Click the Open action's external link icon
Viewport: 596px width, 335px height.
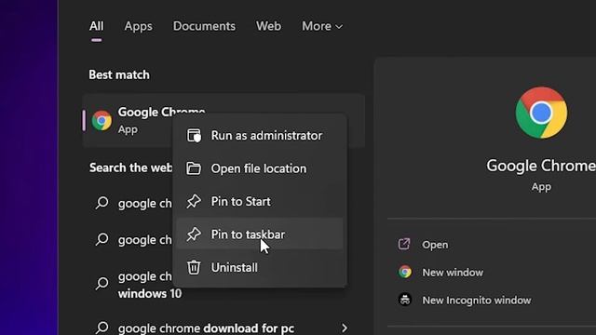pyautogui.click(x=404, y=244)
